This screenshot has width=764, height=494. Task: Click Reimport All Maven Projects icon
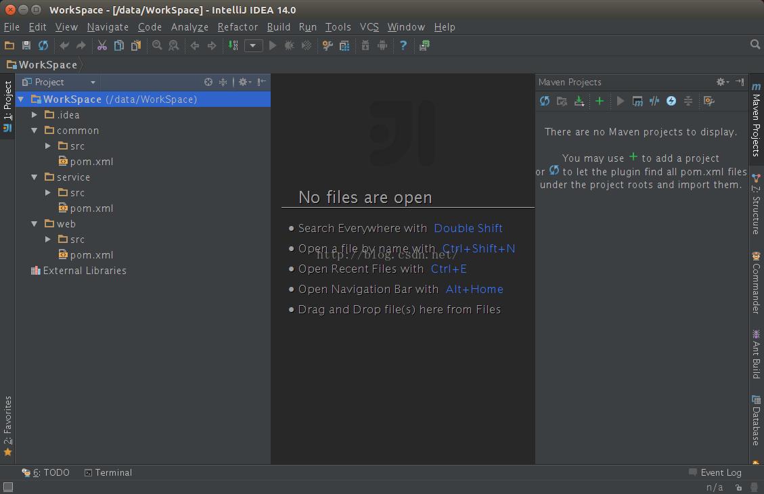545,101
